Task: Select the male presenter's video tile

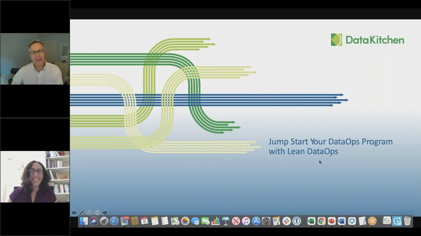Action: pyautogui.click(x=35, y=59)
